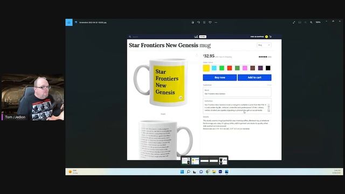Open the Photos app home button

click(69, 22)
